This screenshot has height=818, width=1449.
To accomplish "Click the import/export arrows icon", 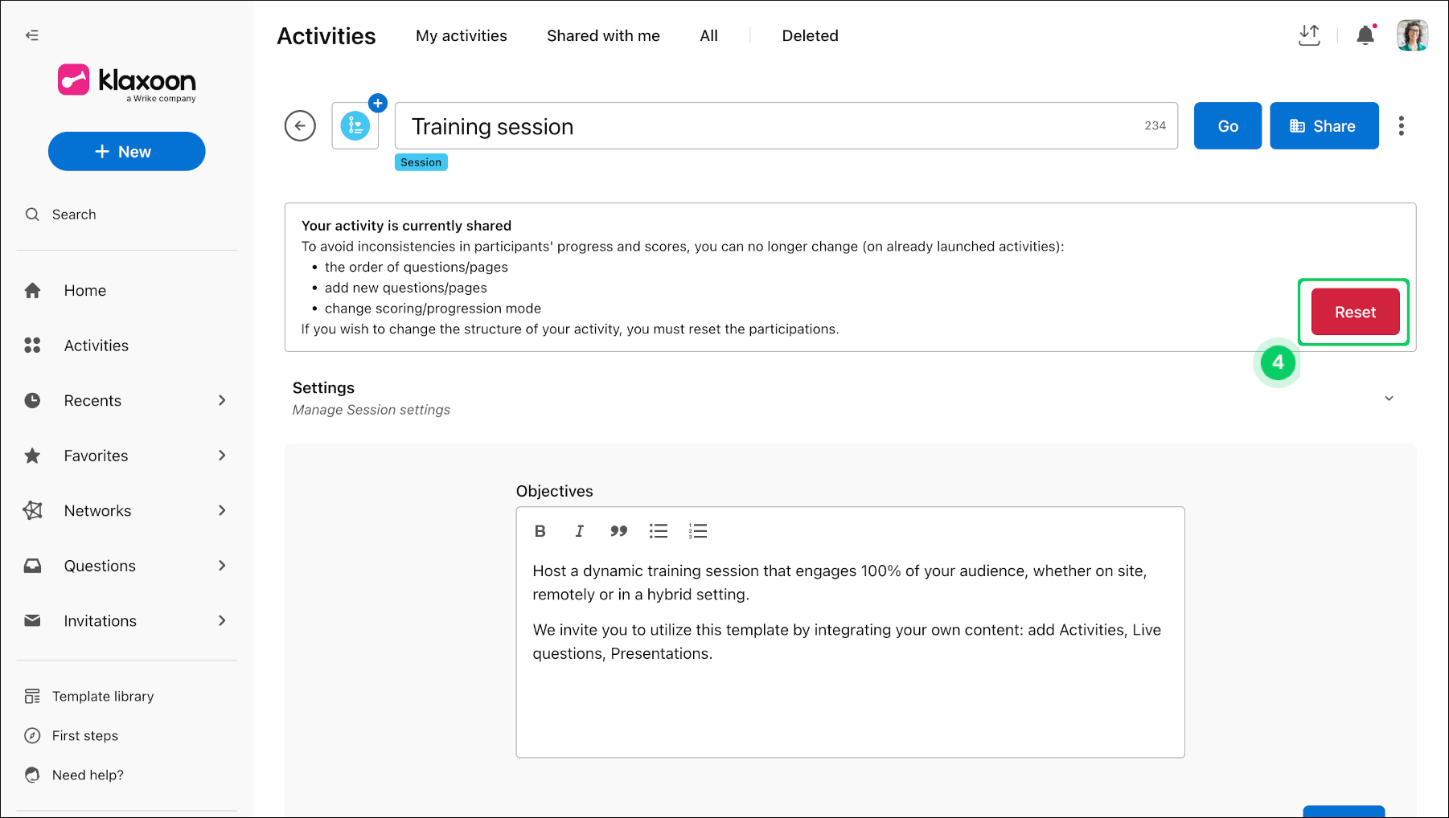I will (x=1309, y=35).
